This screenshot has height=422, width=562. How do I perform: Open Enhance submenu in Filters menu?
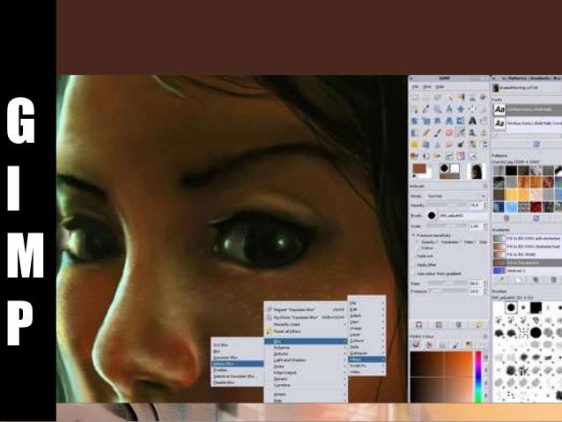coord(306,347)
